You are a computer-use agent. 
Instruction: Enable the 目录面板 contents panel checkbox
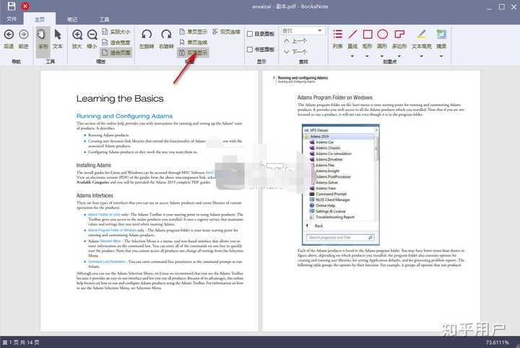coord(250,34)
